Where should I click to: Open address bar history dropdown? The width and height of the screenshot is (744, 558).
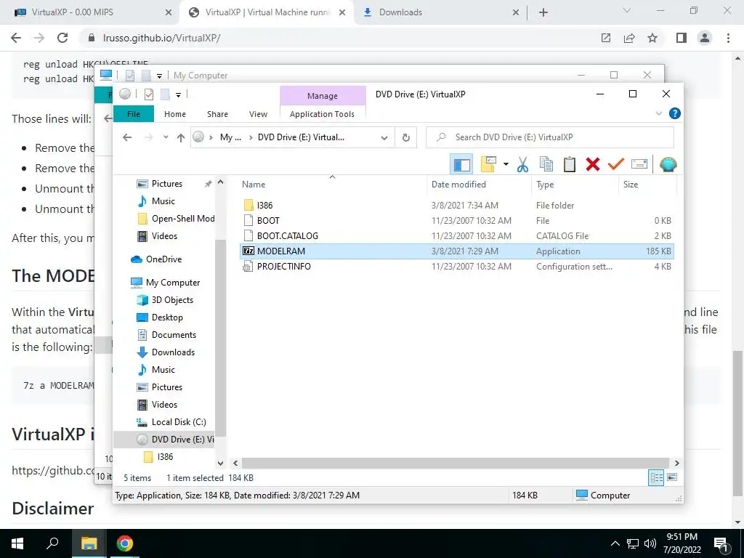click(x=384, y=137)
